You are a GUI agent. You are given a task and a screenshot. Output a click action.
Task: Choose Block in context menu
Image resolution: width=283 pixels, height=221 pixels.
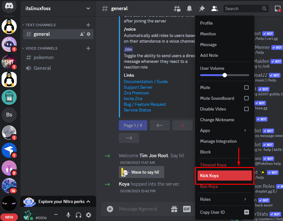(x=224, y=152)
